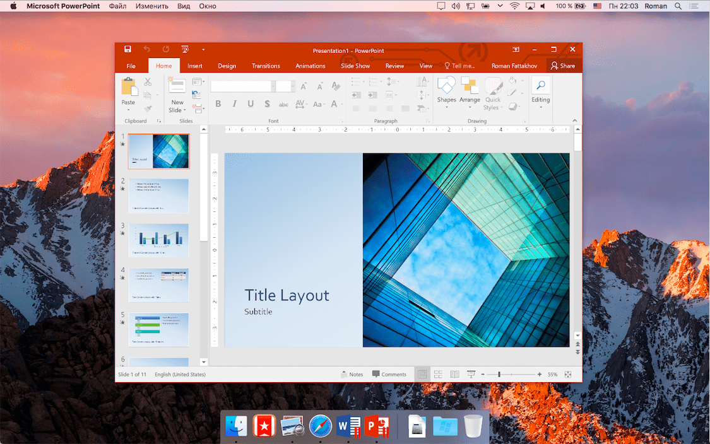Image resolution: width=710 pixels, height=444 pixels.
Task: Open Comments pane from status bar
Action: [x=389, y=374]
